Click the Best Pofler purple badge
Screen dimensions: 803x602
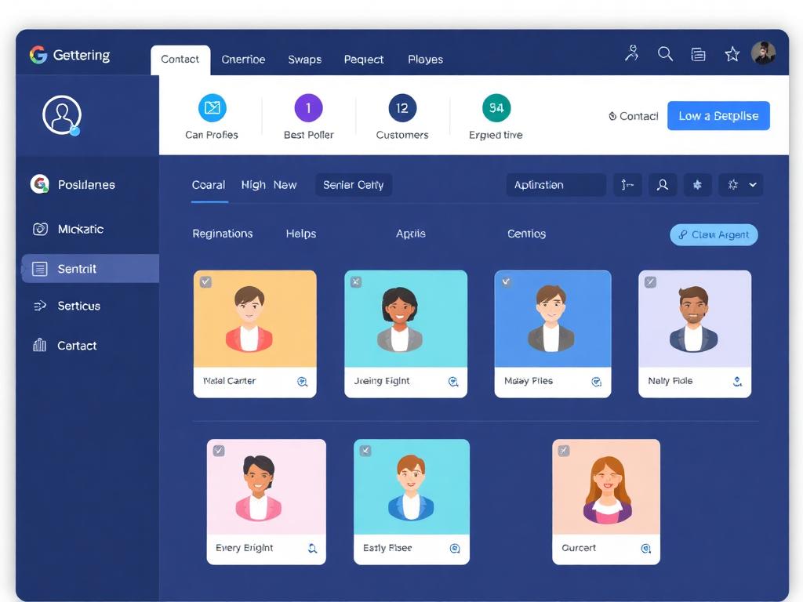[x=308, y=108]
